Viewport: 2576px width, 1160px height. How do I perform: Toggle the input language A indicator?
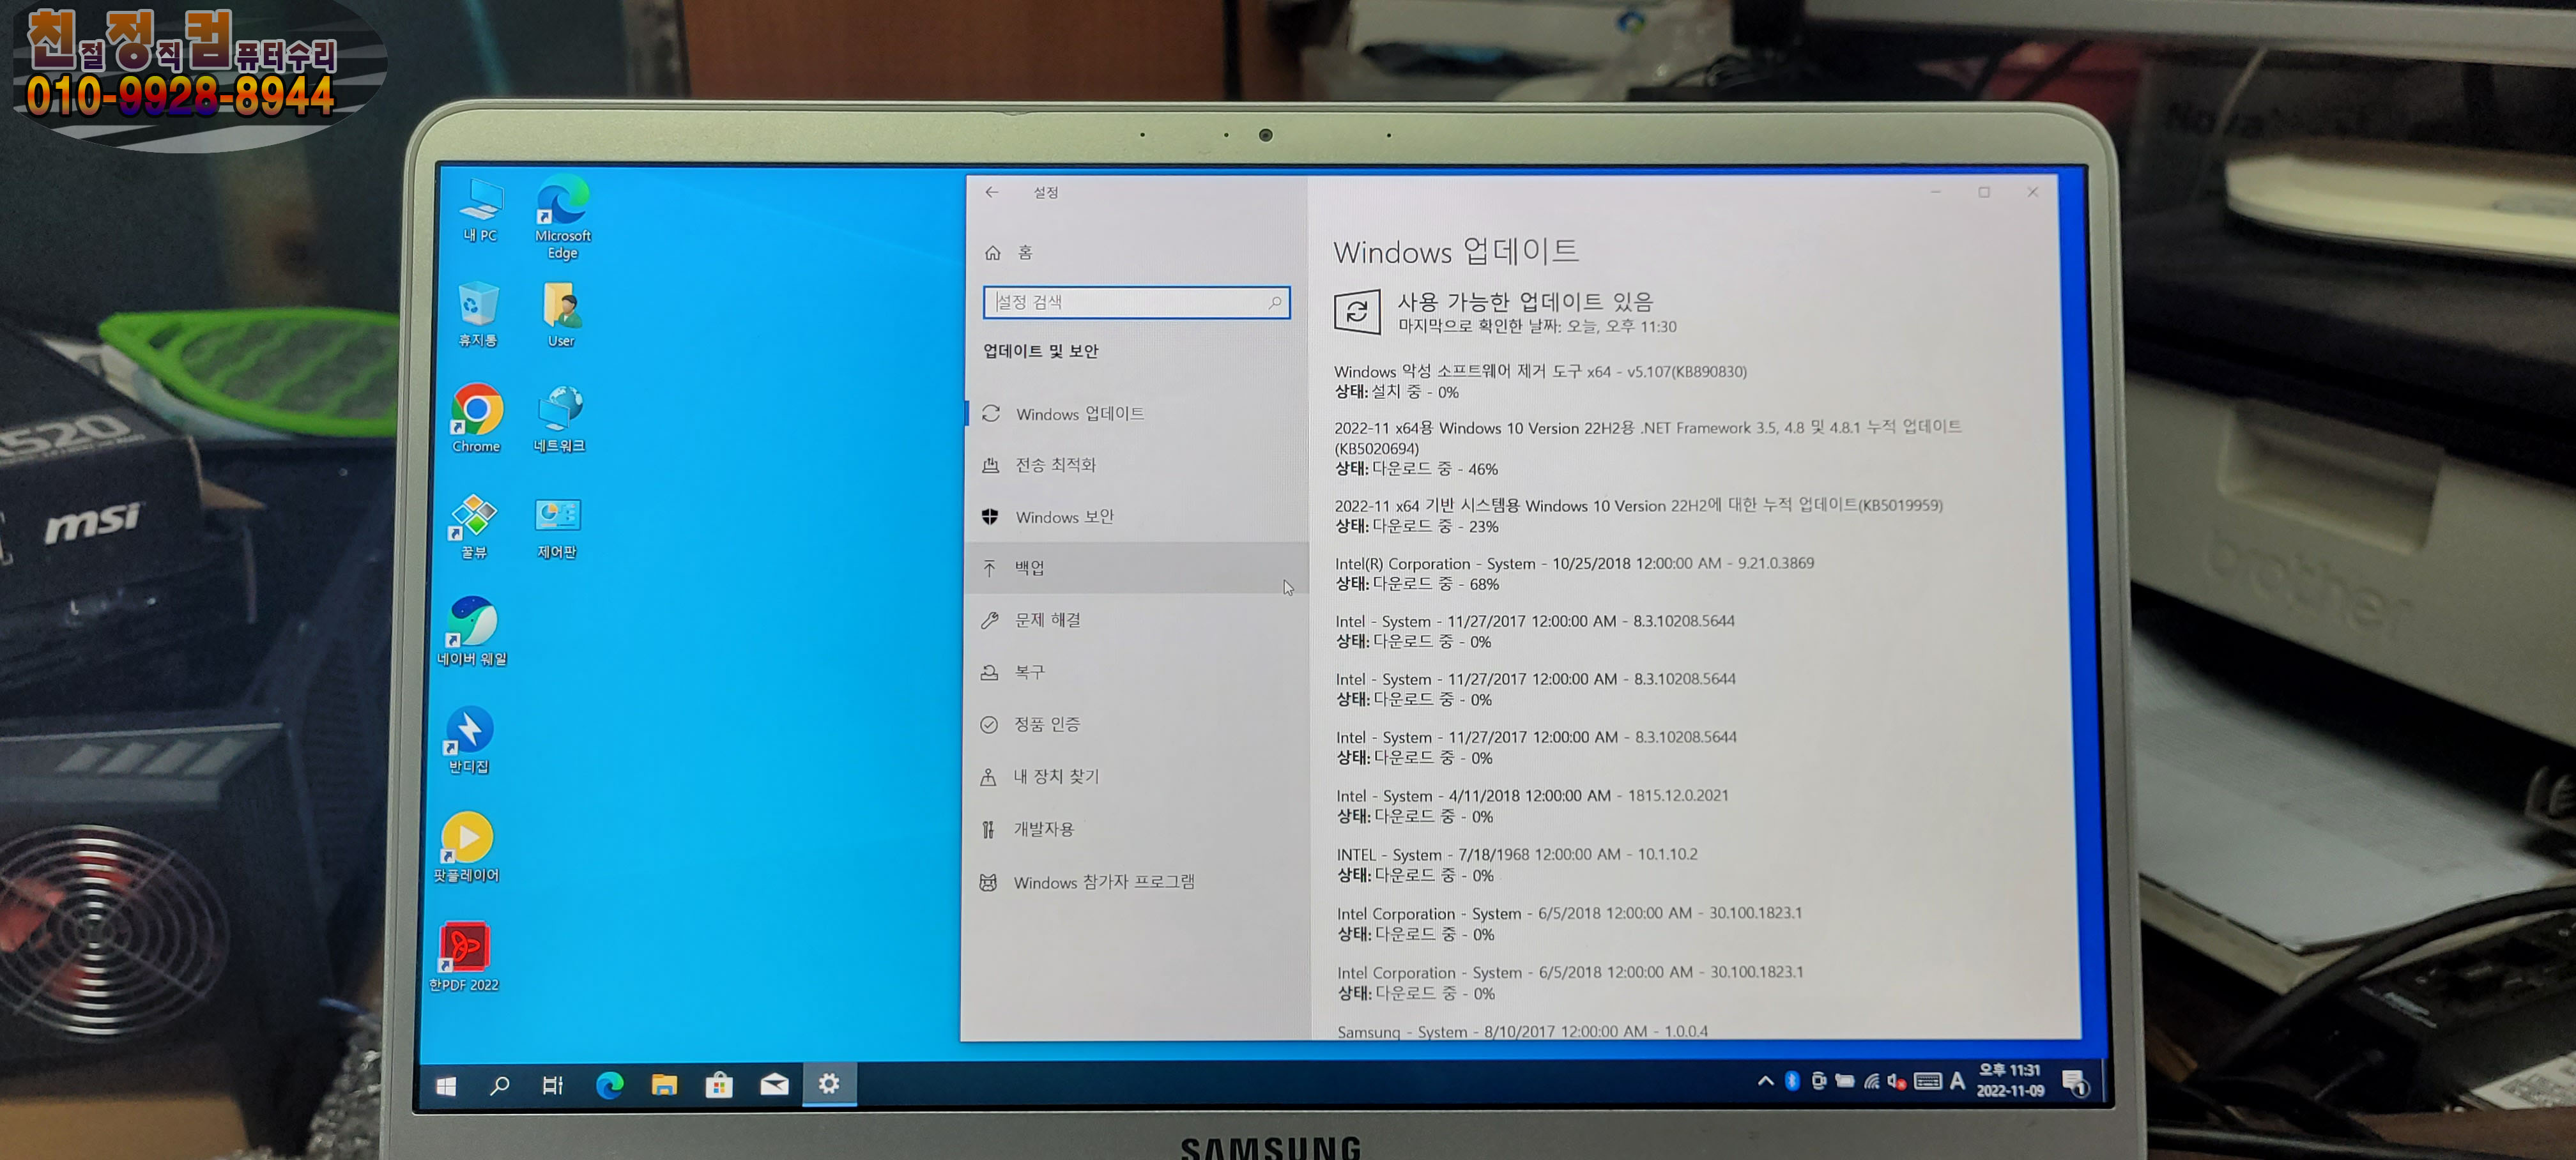1957,1081
